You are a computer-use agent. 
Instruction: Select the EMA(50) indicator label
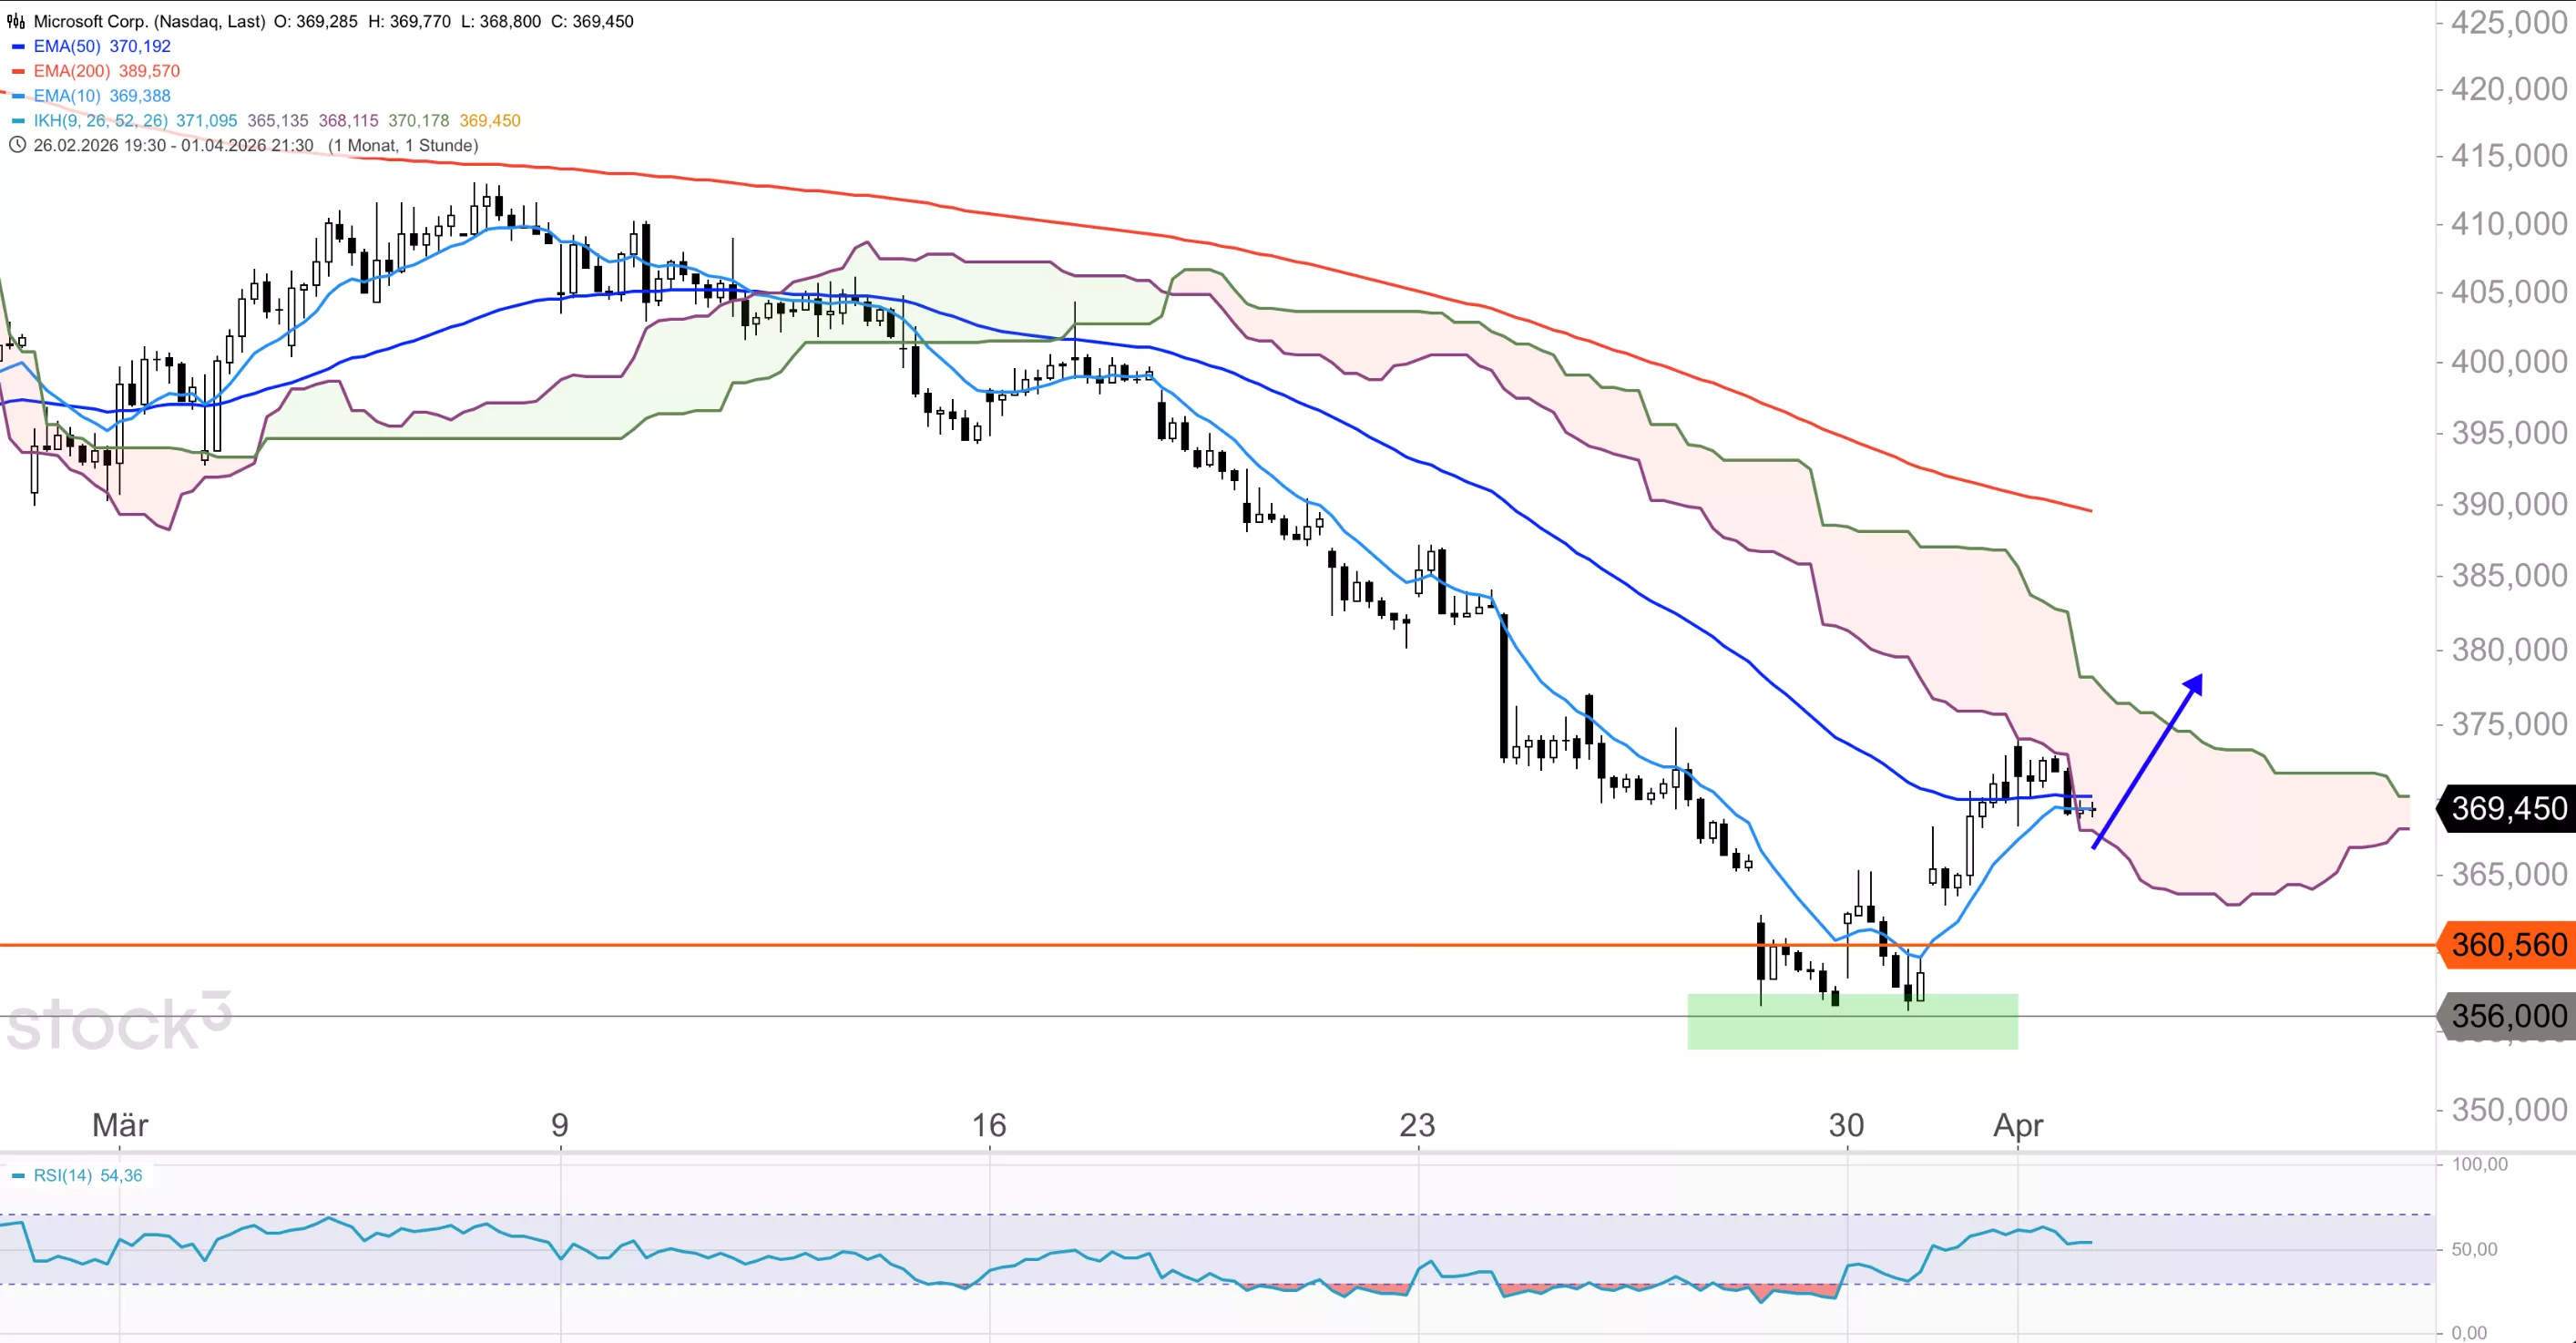(x=69, y=46)
